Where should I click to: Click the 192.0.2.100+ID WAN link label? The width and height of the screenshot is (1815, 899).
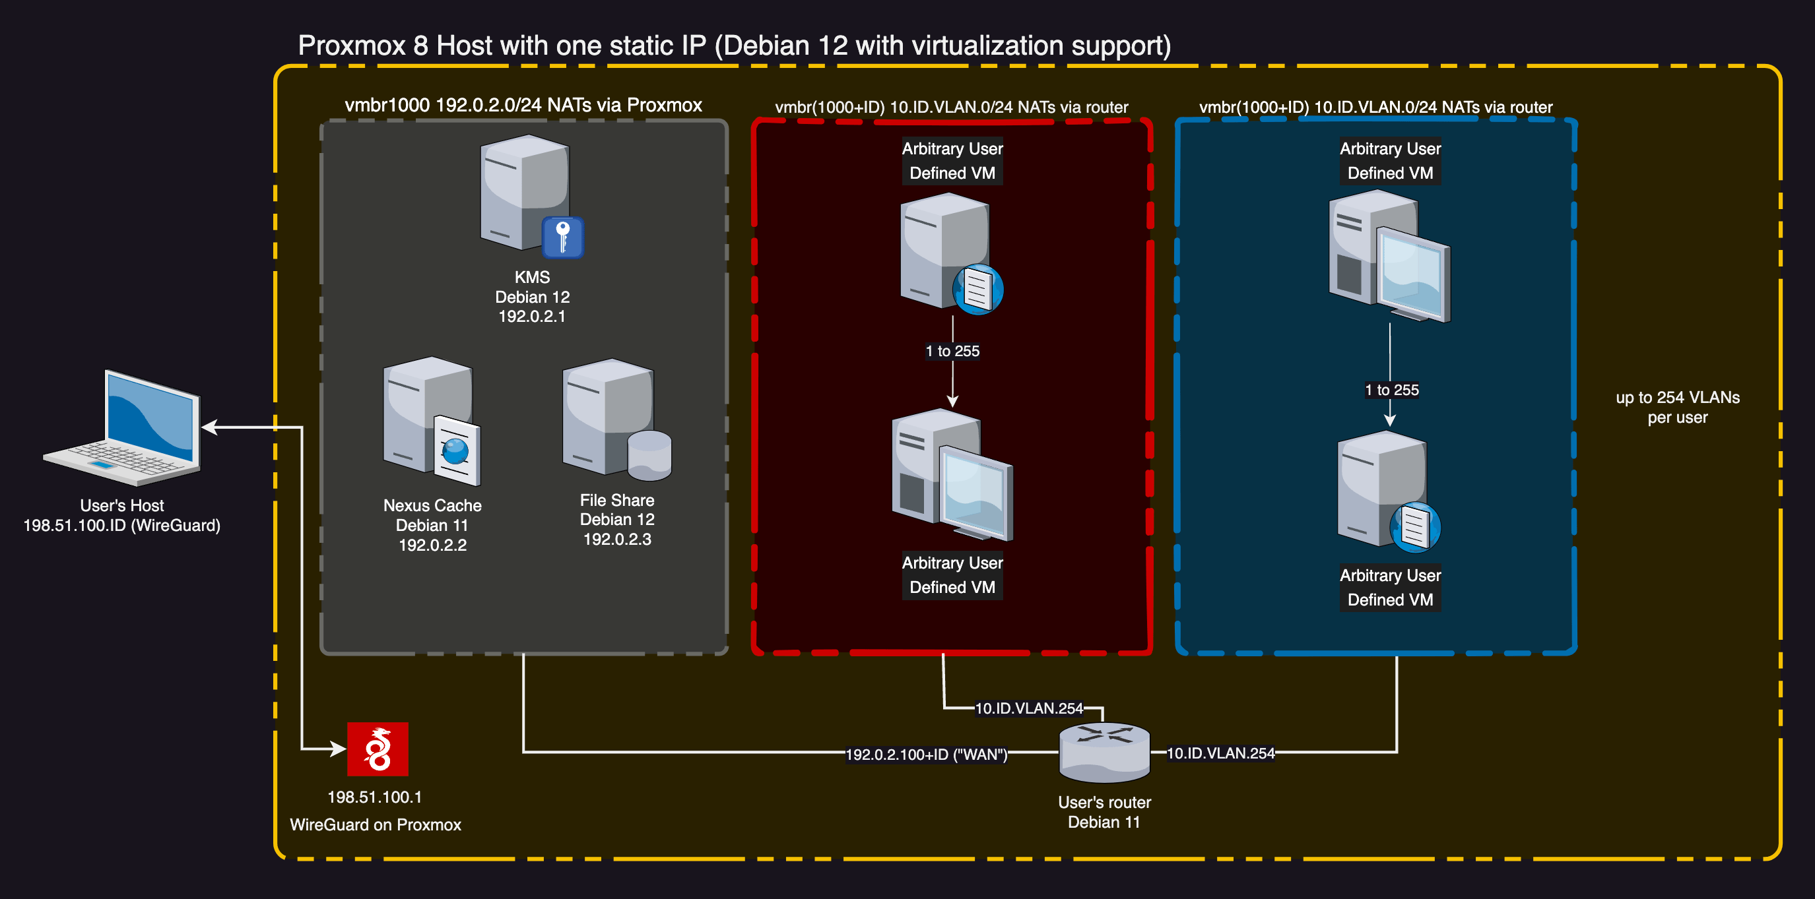(926, 755)
